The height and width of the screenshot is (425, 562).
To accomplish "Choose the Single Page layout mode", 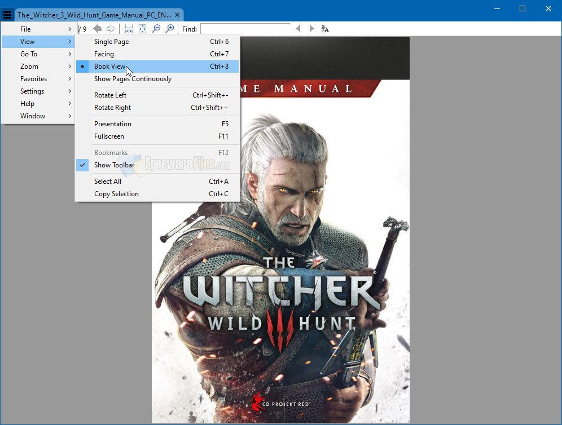I will coord(111,41).
